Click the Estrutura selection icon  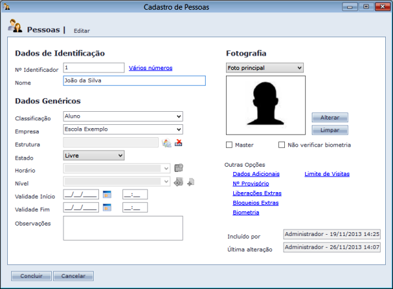tap(166, 143)
